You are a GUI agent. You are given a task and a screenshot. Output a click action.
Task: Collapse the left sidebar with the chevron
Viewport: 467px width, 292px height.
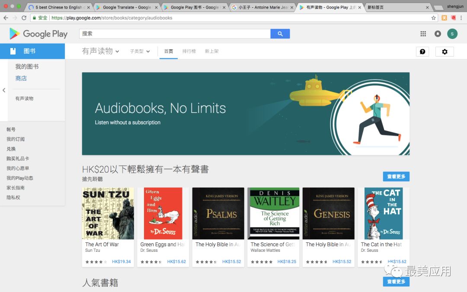point(4,90)
